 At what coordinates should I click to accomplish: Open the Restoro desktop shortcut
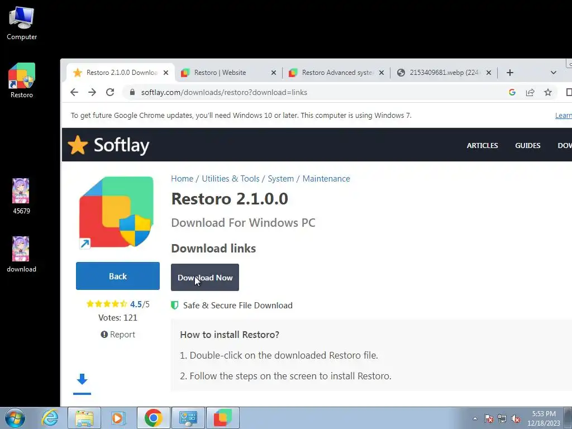click(22, 80)
